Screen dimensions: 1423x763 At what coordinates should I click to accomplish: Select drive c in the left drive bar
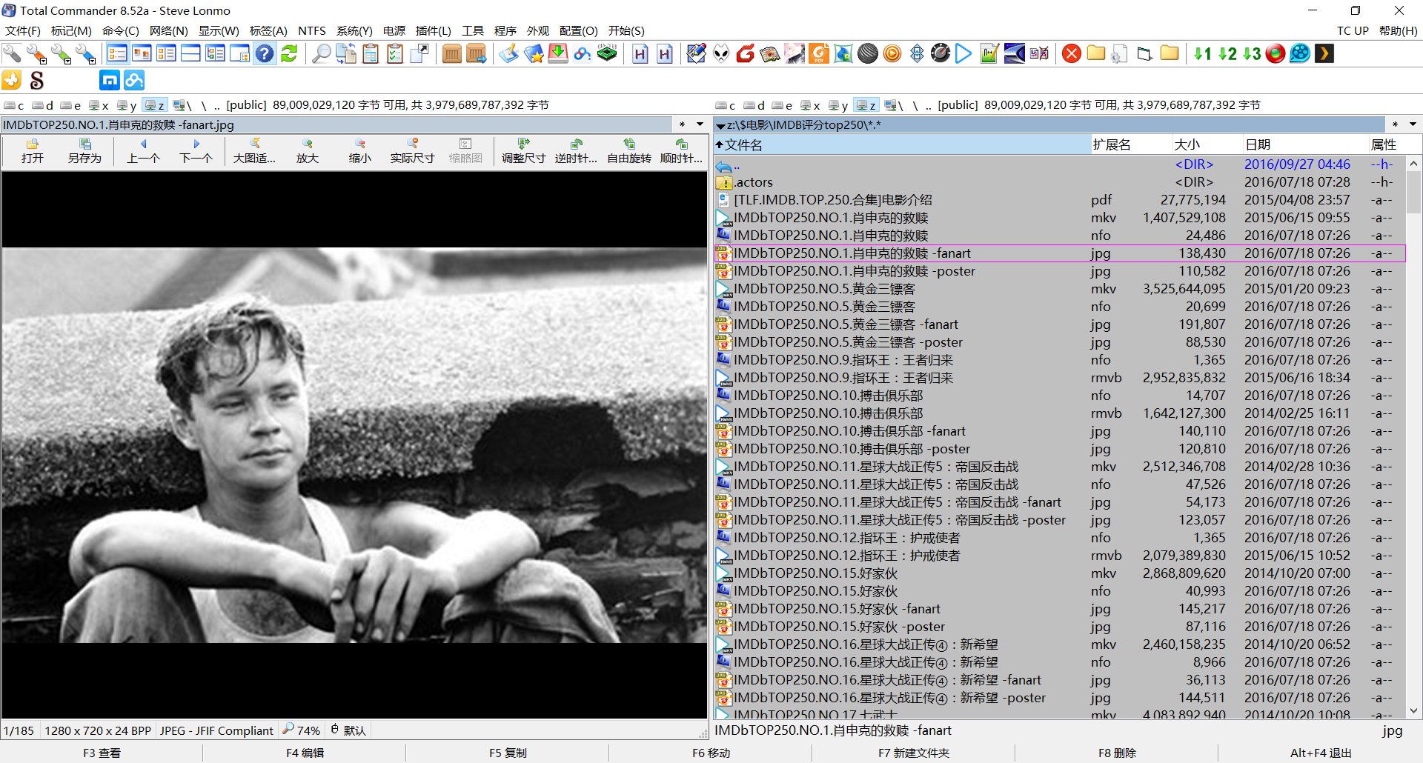[14, 105]
